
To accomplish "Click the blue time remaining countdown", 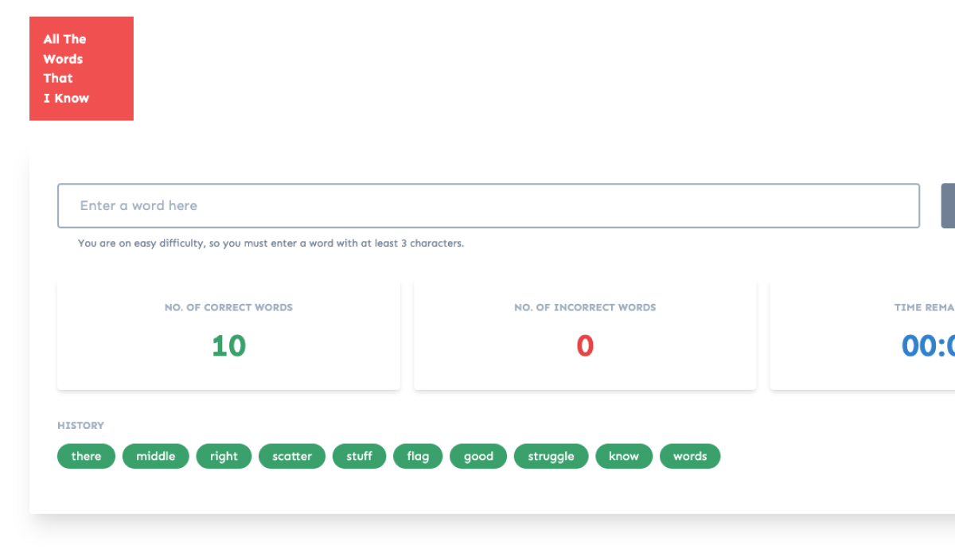I will click(928, 346).
